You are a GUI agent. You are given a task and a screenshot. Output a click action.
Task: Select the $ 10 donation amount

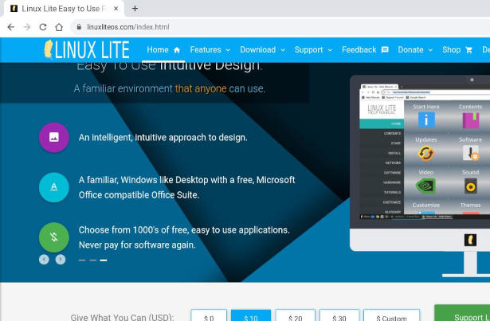click(x=251, y=315)
